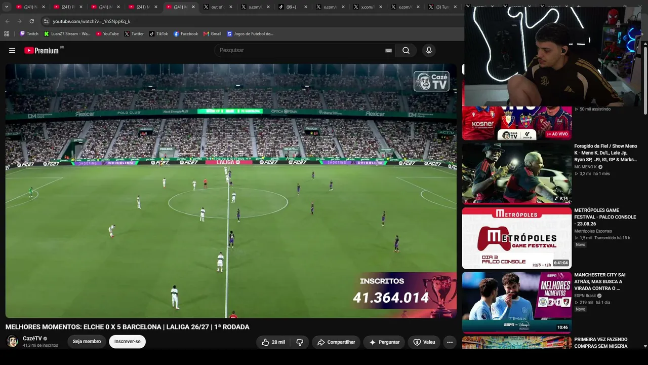Viewport: 648px width, 365px height.
Task: Share the video via Compartilhar
Action: 336,342
